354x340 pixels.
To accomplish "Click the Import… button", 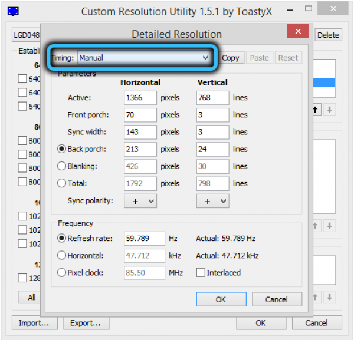I will pyautogui.click(x=35, y=323).
